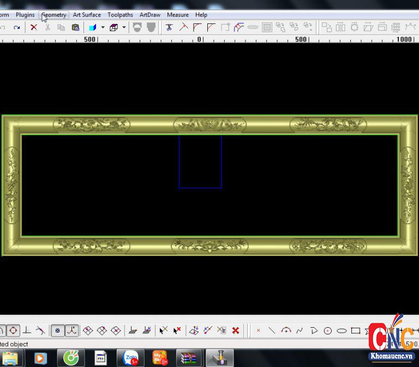
Task: Open the Toolpaths menu
Action: coord(120,15)
